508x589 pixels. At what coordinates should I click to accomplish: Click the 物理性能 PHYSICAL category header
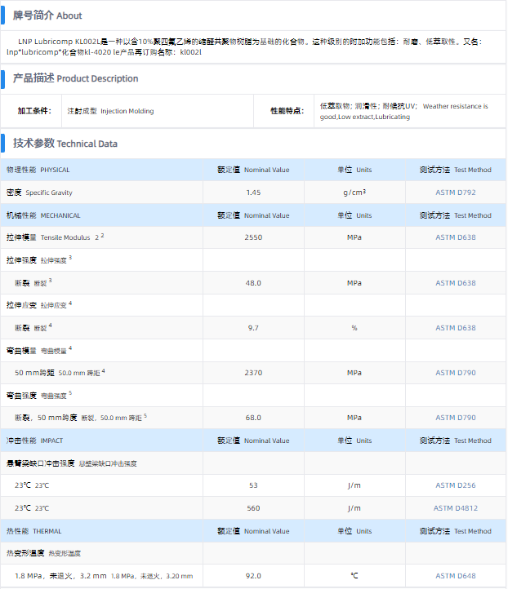38,170
